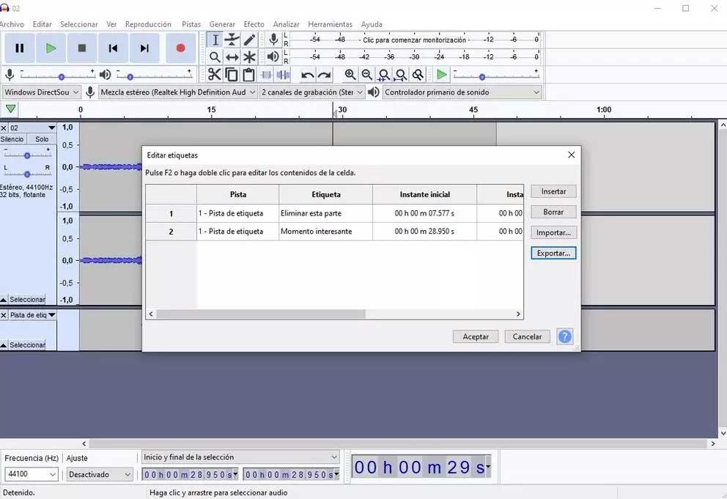
Task: Close track 02 with its X button
Action: coord(4,128)
